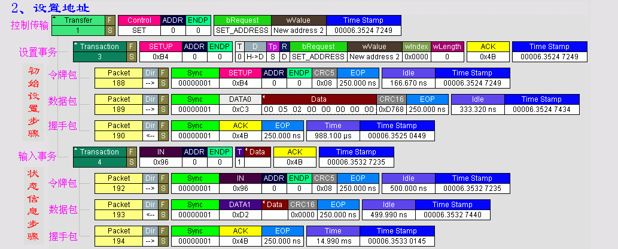Collapse the Transaction 4 triangle arrow
This screenshot has height=249, width=618.
tap(77, 152)
